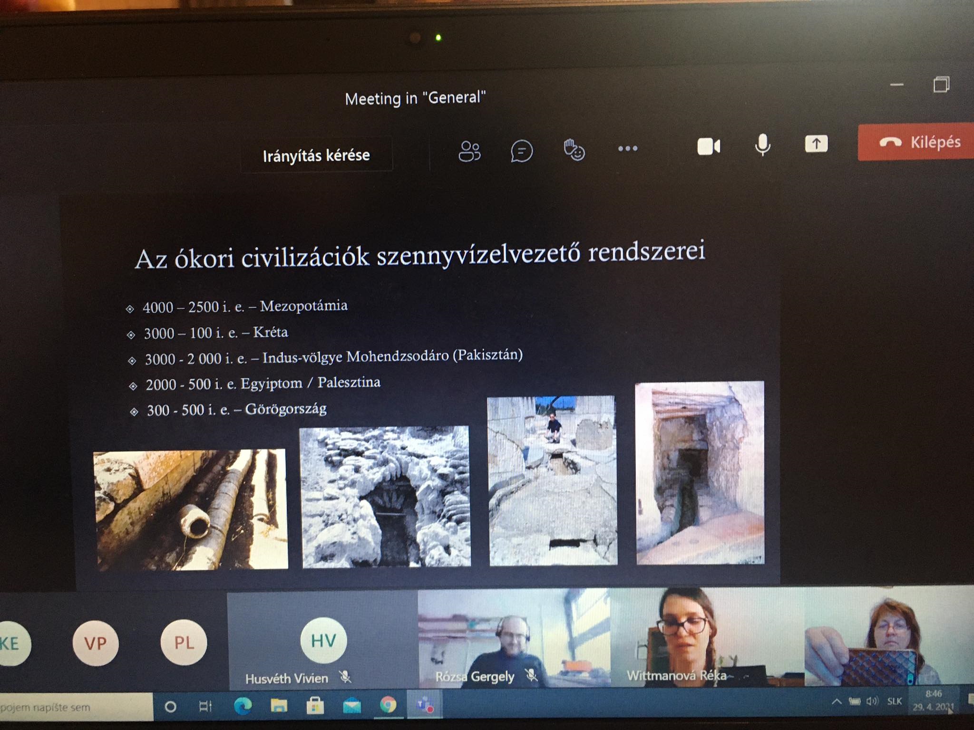Click the photo with crouching person
This screenshot has width=974, height=730.
tap(552, 480)
